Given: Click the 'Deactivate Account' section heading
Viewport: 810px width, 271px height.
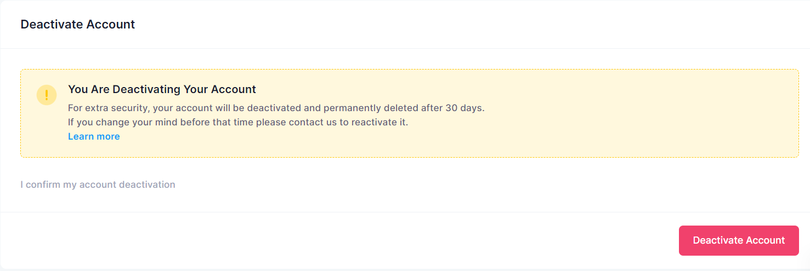Looking at the screenshot, I should pos(78,24).
